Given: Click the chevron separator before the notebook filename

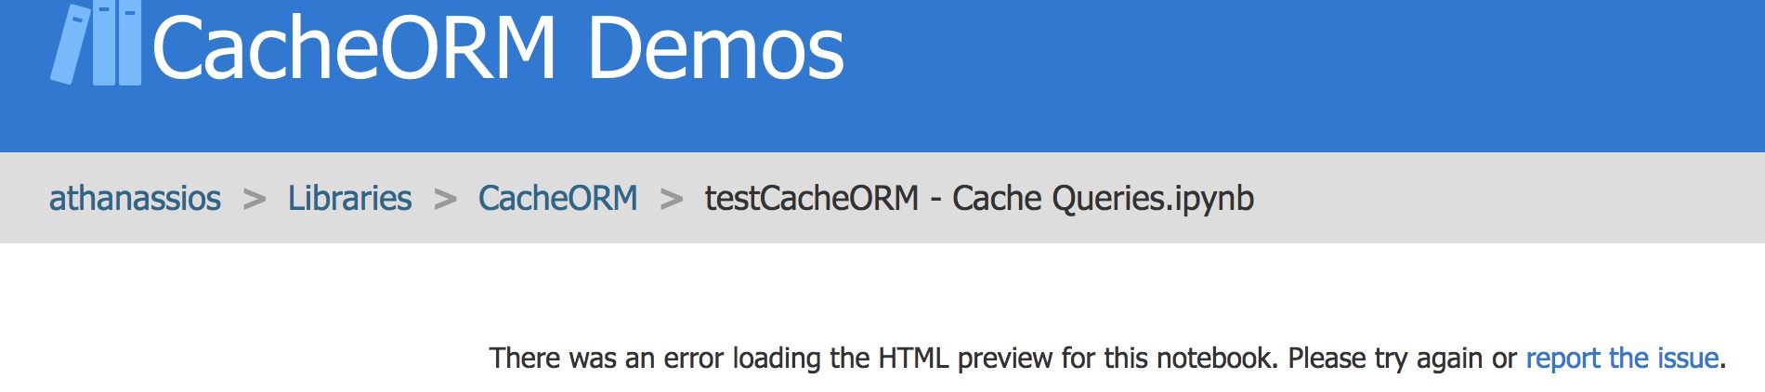Looking at the screenshot, I should pyautogui.click(x=671, y=199).
